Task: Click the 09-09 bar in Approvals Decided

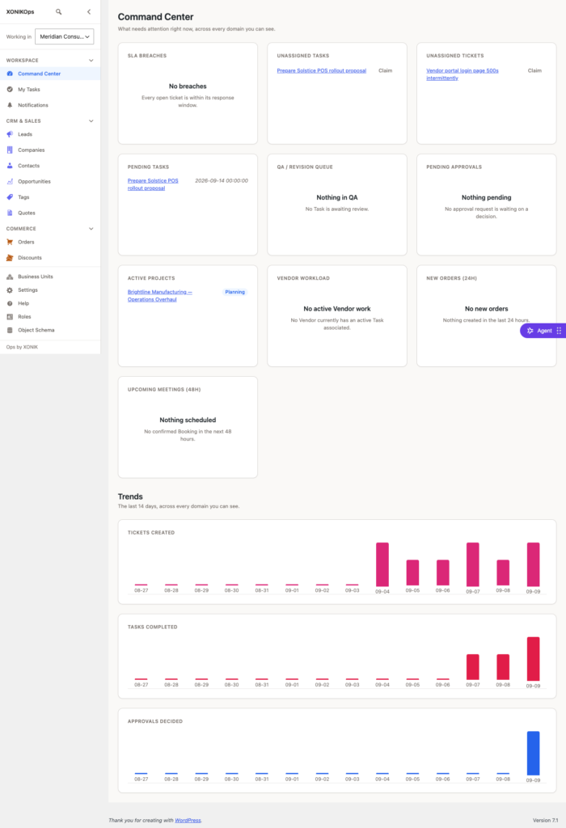Action: [534, 753]
